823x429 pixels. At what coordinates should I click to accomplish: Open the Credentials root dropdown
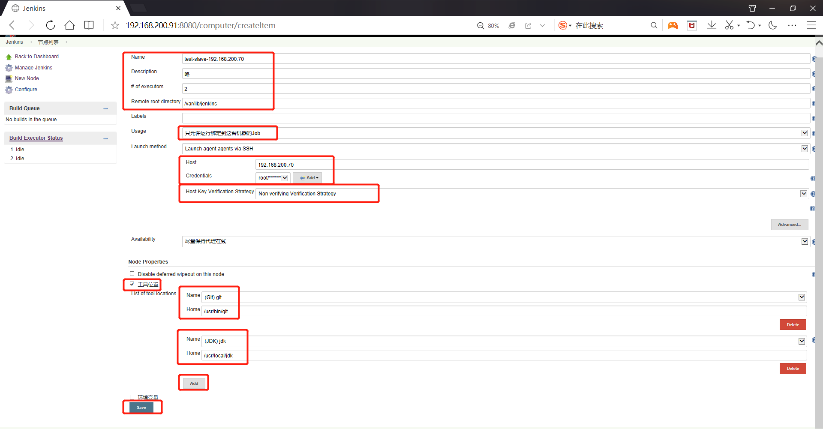[x=273, y=178]
